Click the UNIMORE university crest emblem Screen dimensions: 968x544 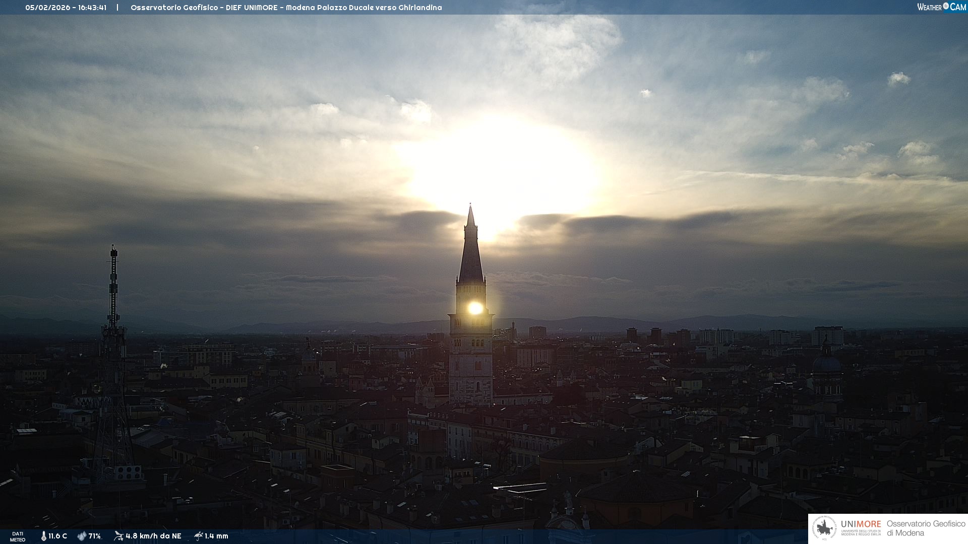pyautogui.click(x=824, y=528)
